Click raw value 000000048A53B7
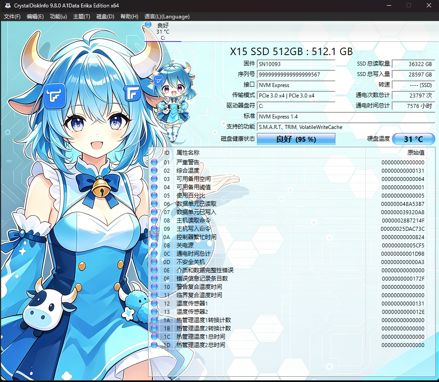This screenshot has width=439, height=382. [x=403, y=204]
